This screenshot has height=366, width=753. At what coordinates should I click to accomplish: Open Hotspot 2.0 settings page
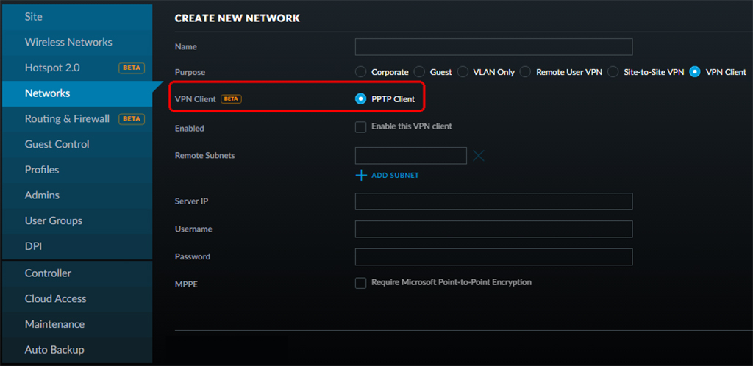(52, 68)
